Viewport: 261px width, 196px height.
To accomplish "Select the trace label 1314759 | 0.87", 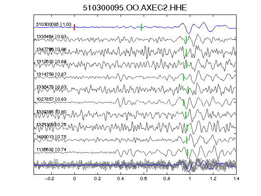I will (x=51, y=74).
